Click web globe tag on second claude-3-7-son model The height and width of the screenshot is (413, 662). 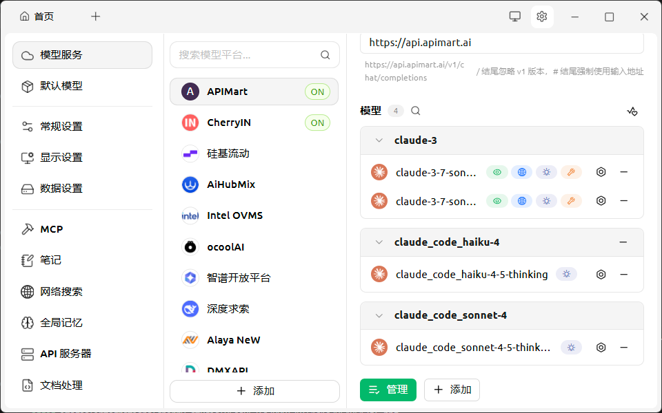click(x=522, y=201)
